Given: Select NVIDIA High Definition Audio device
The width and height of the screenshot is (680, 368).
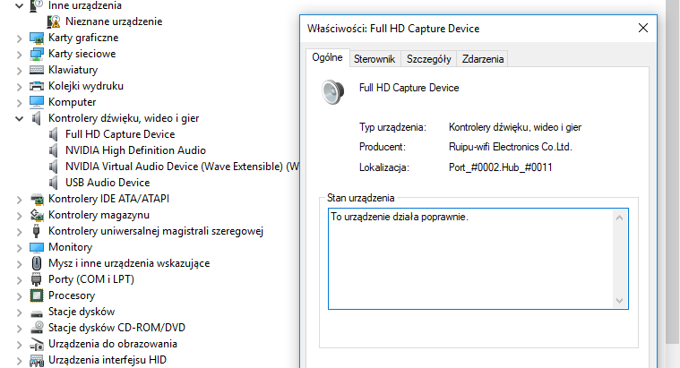Looking at the screenshot, I should [x=135, y=150].
